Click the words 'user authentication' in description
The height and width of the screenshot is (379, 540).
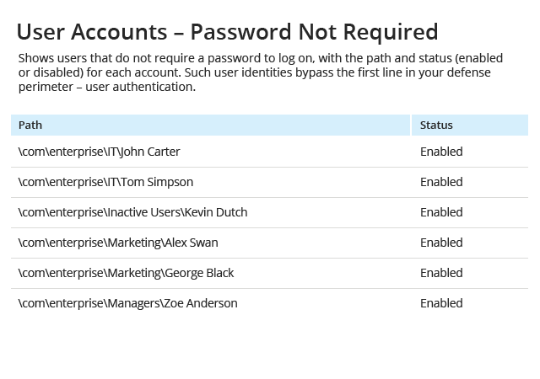(x=140, y=87)
